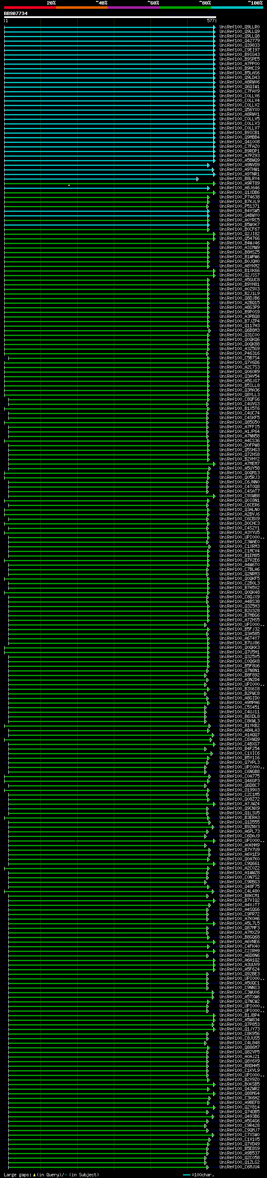Select the UniRef100_B9SPE5 label
267x1178 pixels.
[239, 59]
